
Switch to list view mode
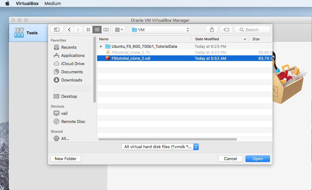click(97, 30)
